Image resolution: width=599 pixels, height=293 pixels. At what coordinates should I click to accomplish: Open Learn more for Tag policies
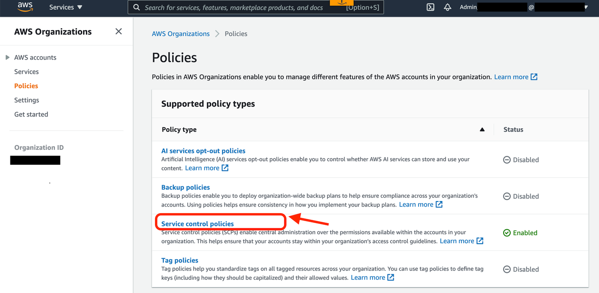[x=368, y=278]
